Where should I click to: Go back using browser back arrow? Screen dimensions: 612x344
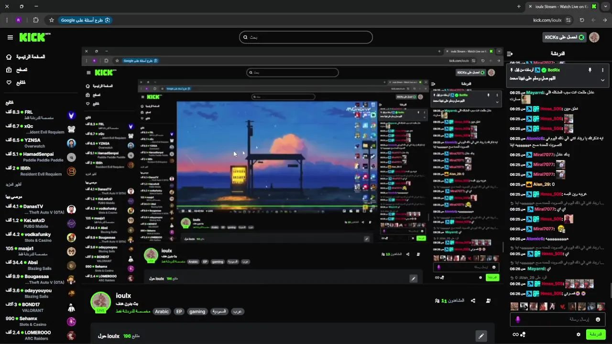click(x=605, y=20)
